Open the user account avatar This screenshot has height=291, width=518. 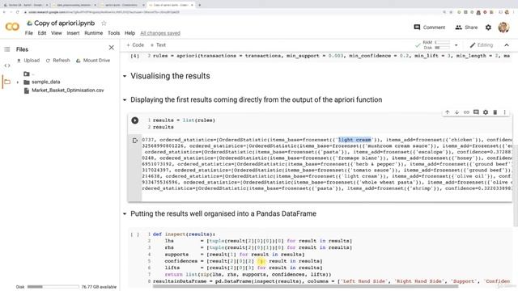(503, 27)
